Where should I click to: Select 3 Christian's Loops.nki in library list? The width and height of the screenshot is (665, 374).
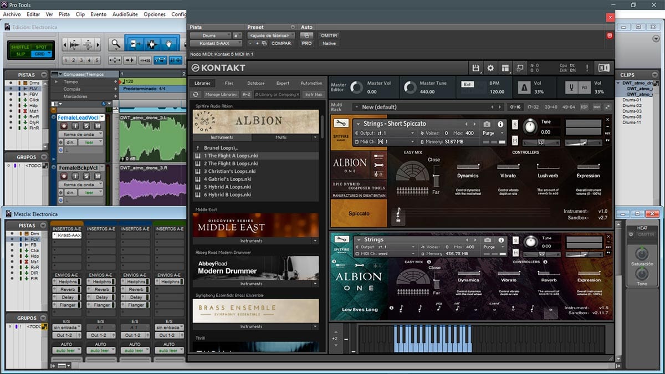pyautogui.click(x=255, y=171)
